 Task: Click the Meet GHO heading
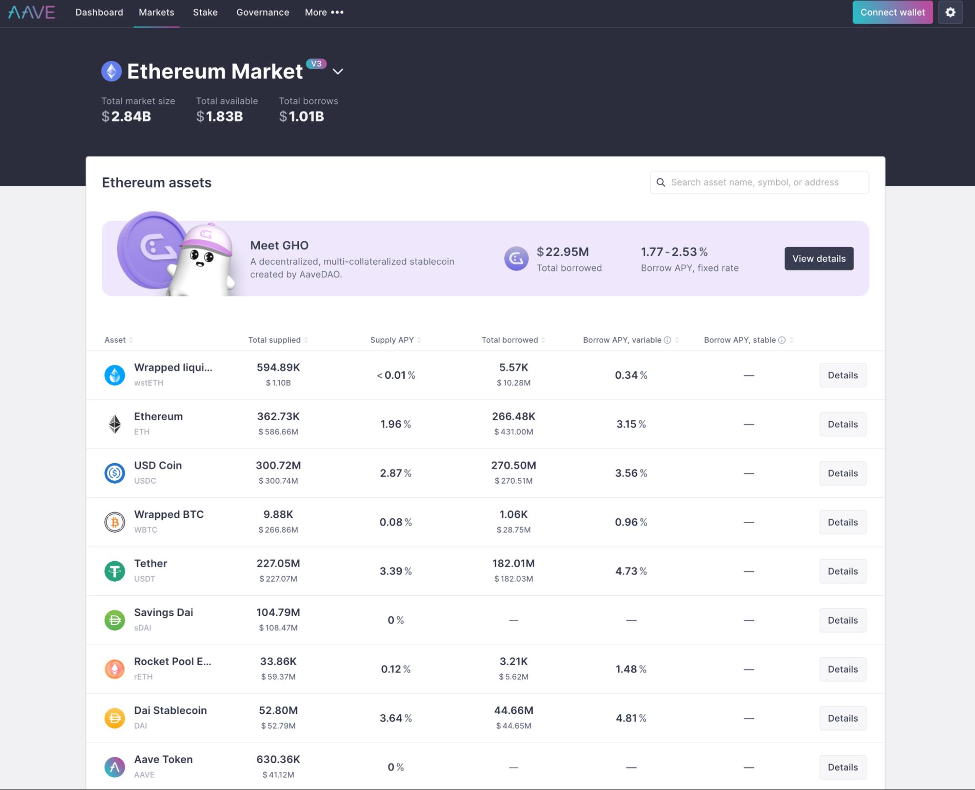279,245
